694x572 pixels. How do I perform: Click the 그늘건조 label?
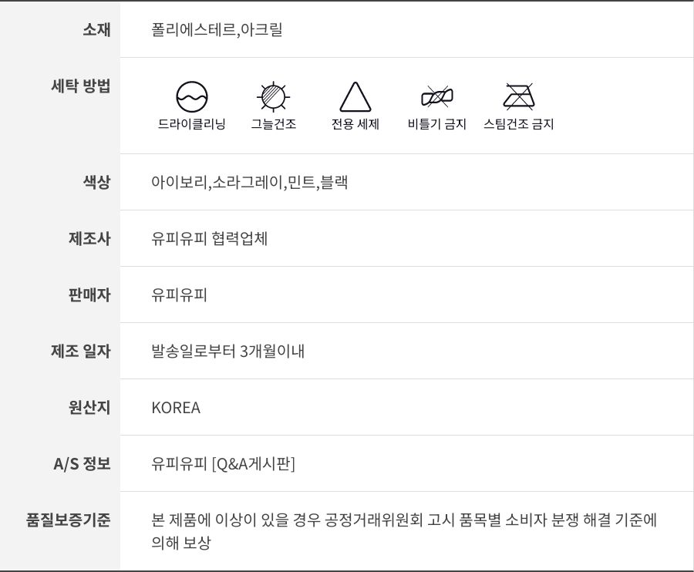pyautogui.click(x=273, y=124)
